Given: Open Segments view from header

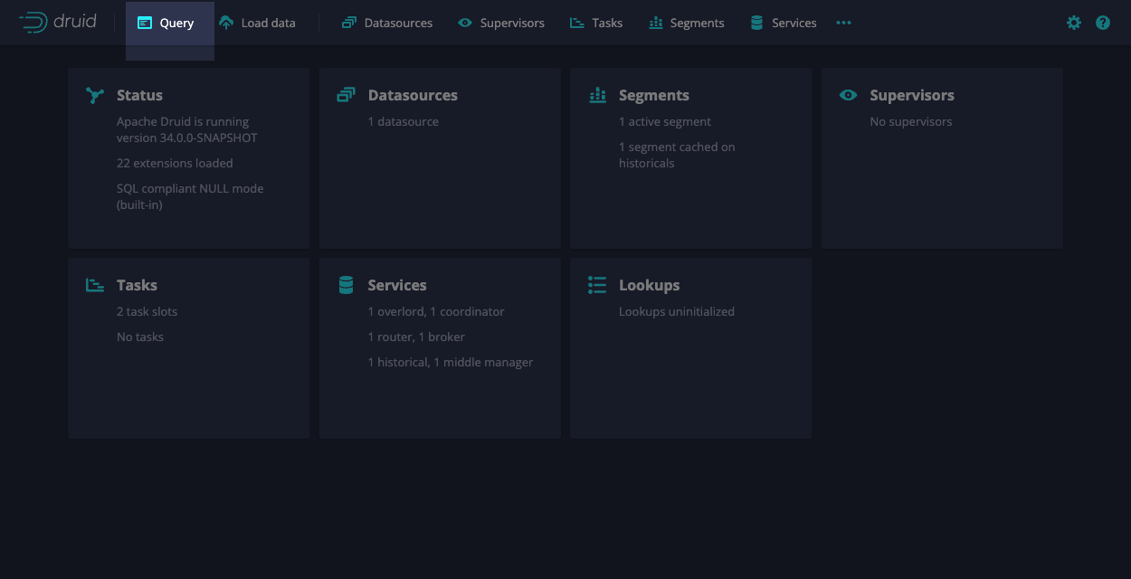Looking at the screenshot, I should pyautogui.click(x=687, y=23).
